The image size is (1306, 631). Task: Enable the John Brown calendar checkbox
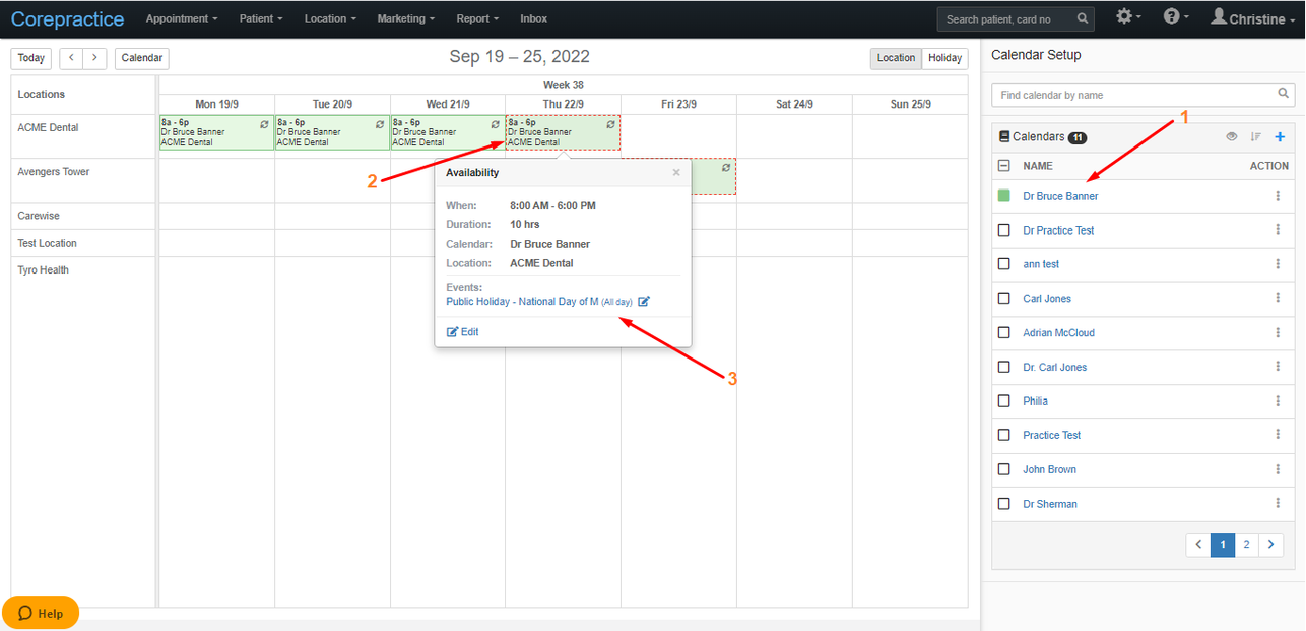(x=1004, y=469)
